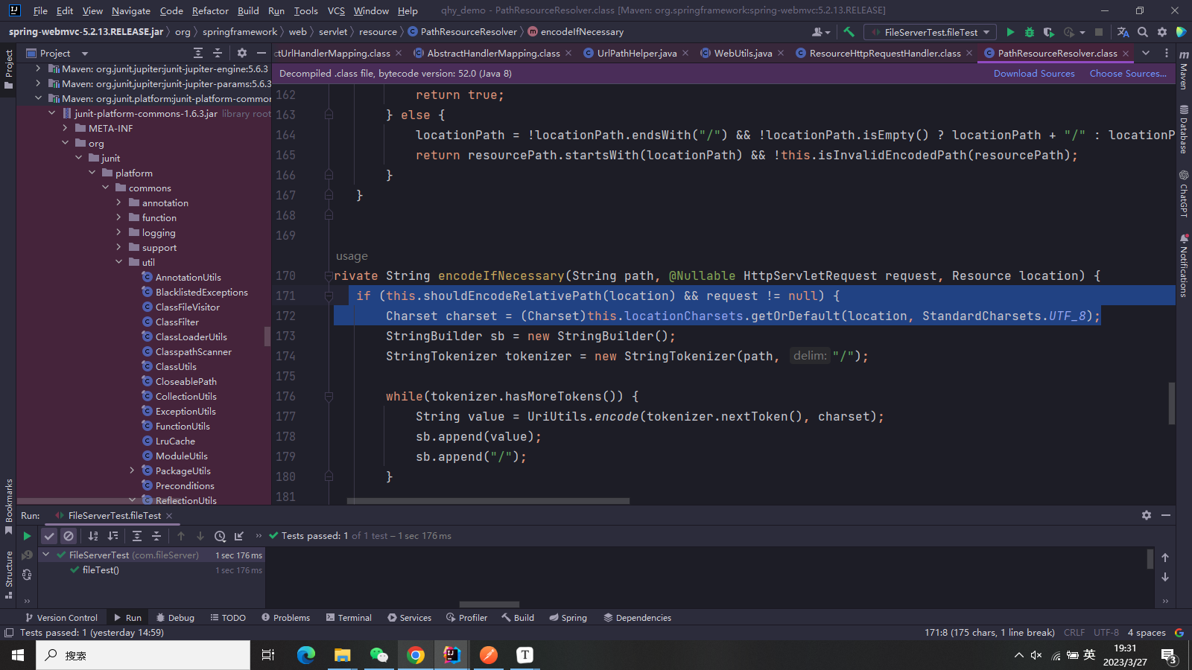Collapse all test results in the Run panel

(156, 536)
